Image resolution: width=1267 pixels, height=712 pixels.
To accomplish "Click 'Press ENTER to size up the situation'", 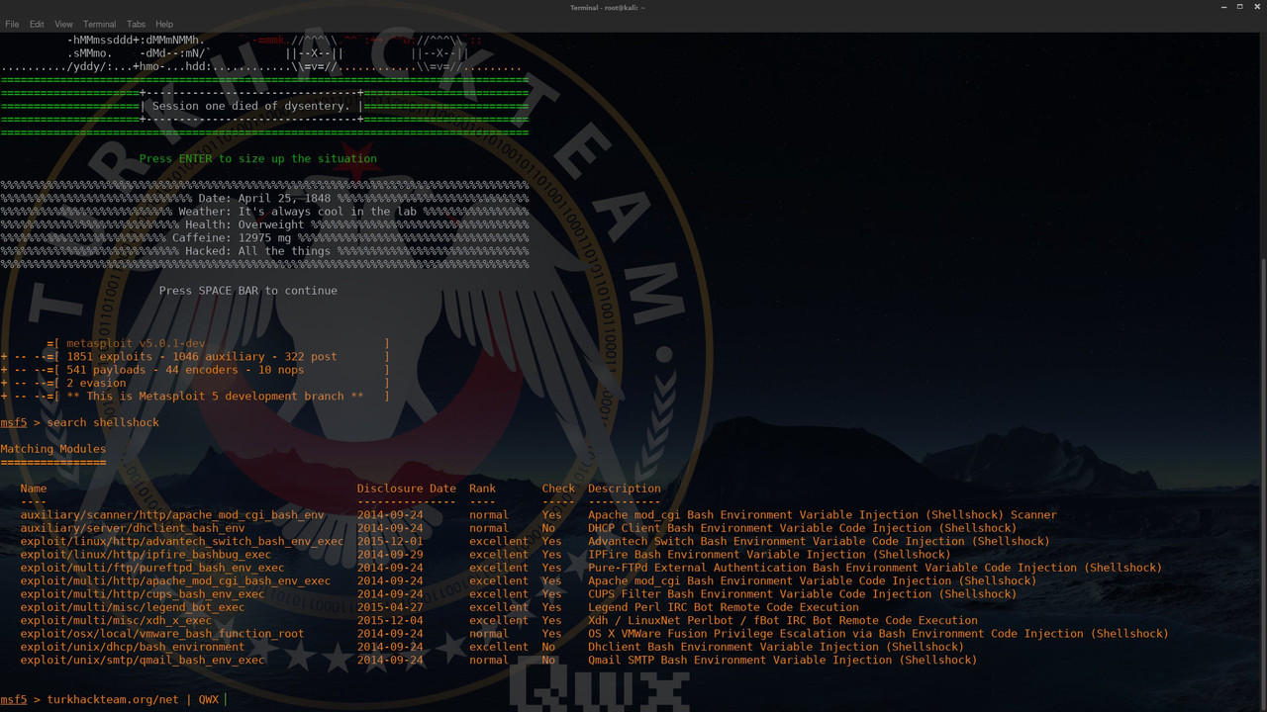I will [258, 158].
